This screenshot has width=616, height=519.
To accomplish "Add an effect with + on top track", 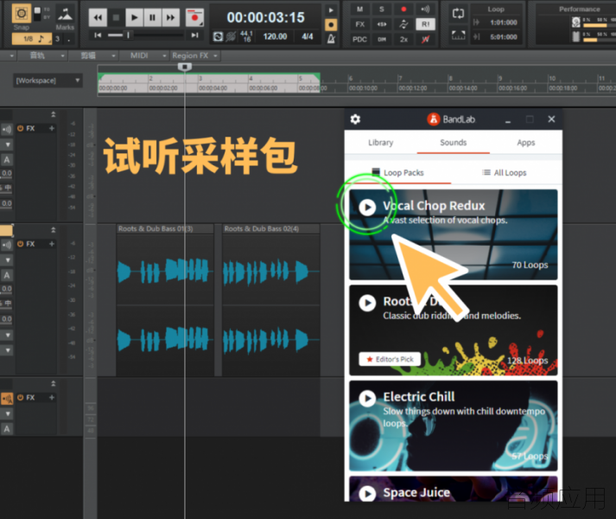I will click(x=52, y=128).
